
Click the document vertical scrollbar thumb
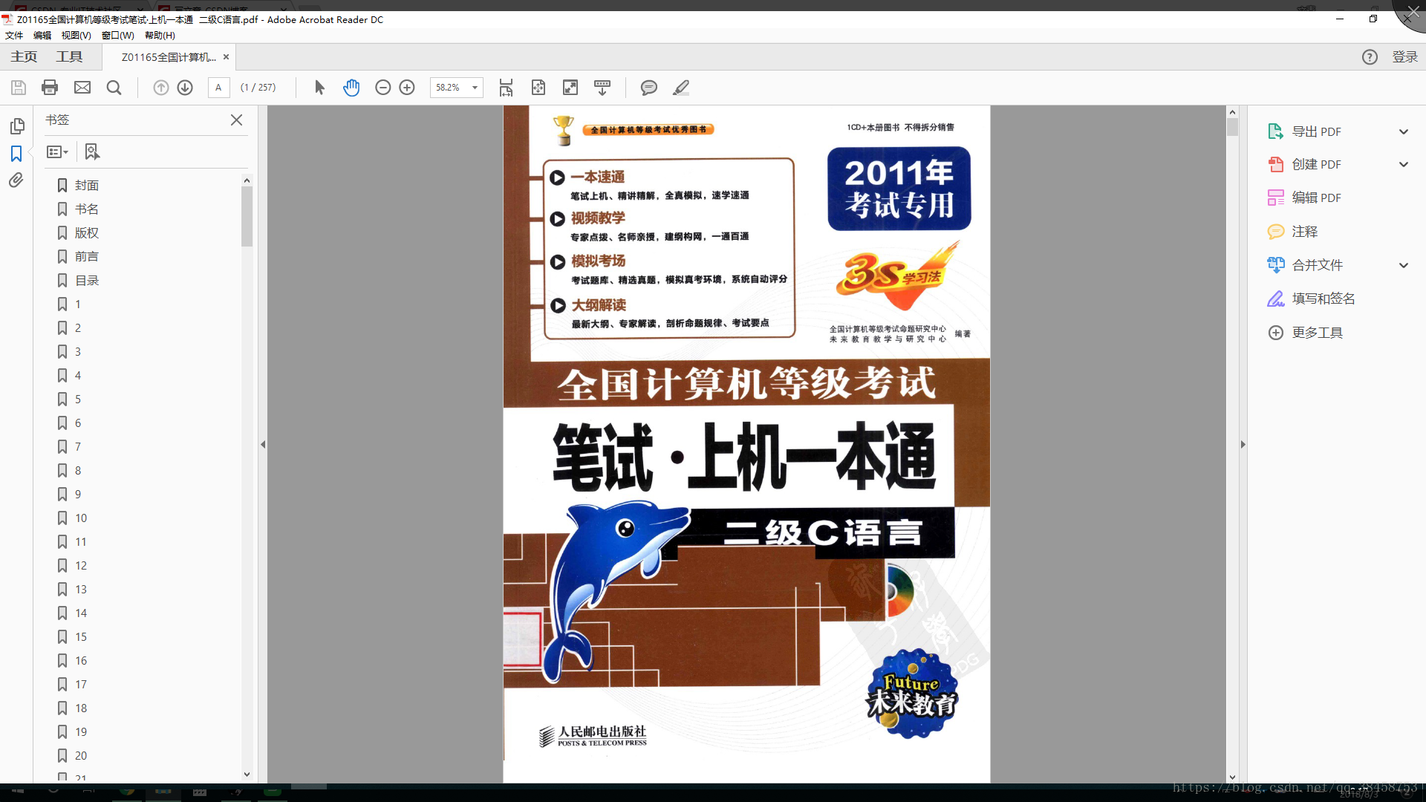(x=1232, y=127)
